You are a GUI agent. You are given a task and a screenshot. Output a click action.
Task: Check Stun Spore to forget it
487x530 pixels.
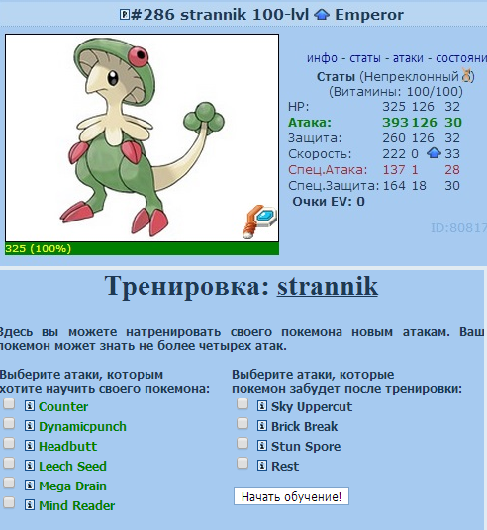pyautogui.click(x=243, y=443)
